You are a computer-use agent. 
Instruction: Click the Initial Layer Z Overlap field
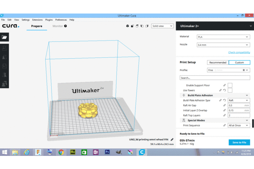(239, 110)
